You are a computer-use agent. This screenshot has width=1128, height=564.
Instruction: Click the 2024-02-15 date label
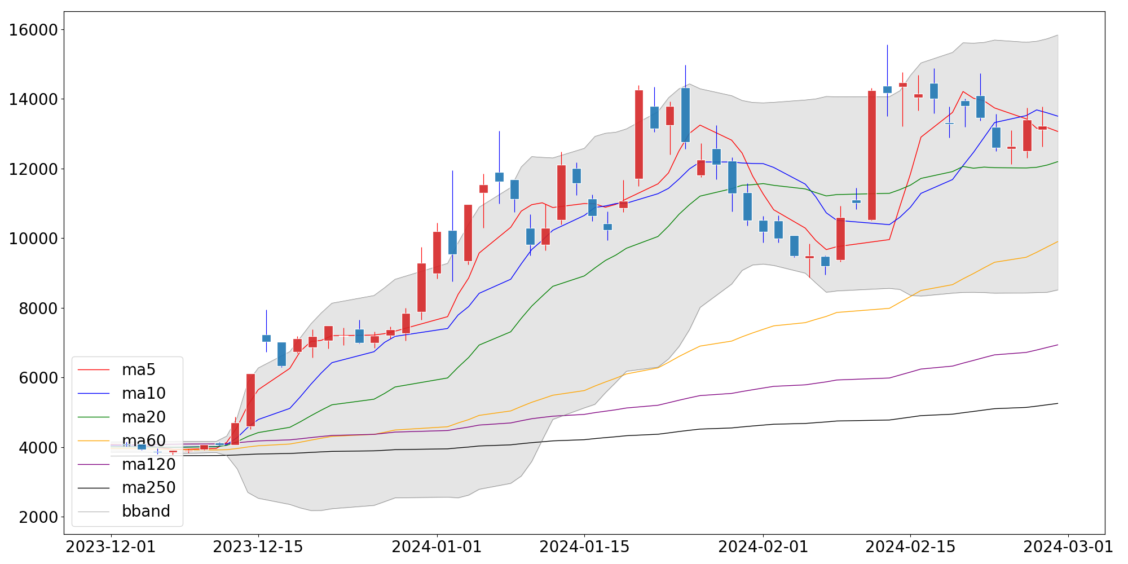tap(910, 547)
